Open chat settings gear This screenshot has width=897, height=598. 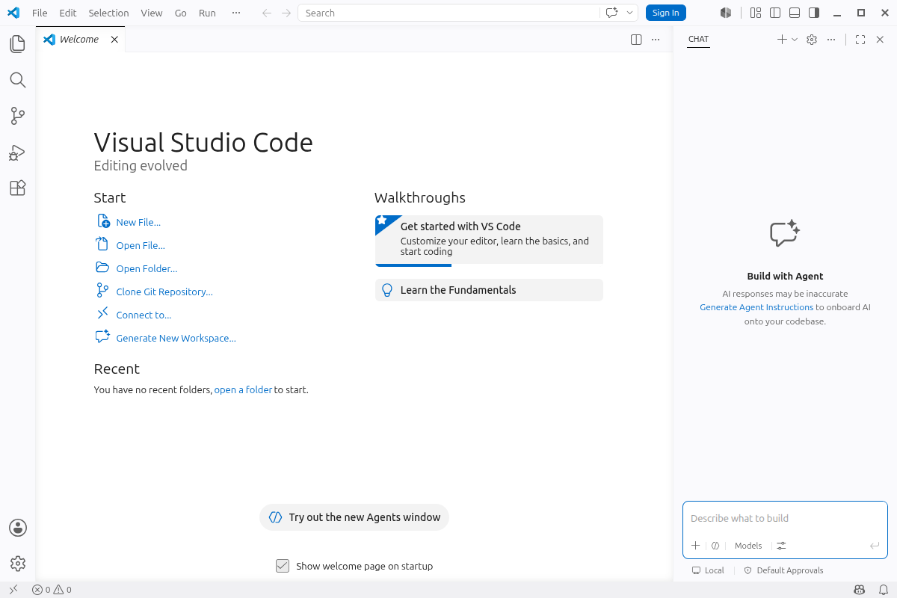(x=812, y=40)
